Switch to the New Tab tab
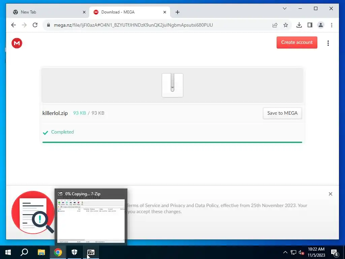 coord(48,12)
